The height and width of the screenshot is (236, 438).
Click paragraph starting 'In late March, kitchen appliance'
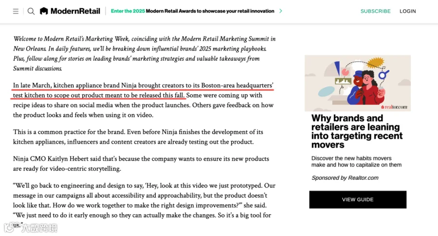pyautogui.click(x=143, y=100)
